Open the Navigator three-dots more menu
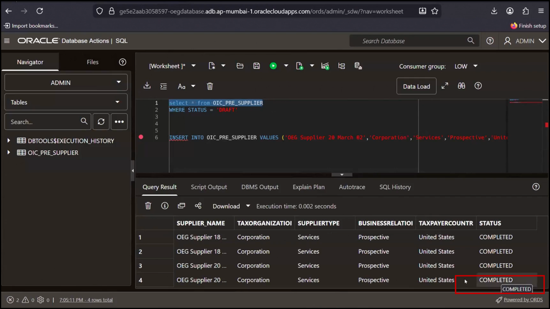 point(119,122)
